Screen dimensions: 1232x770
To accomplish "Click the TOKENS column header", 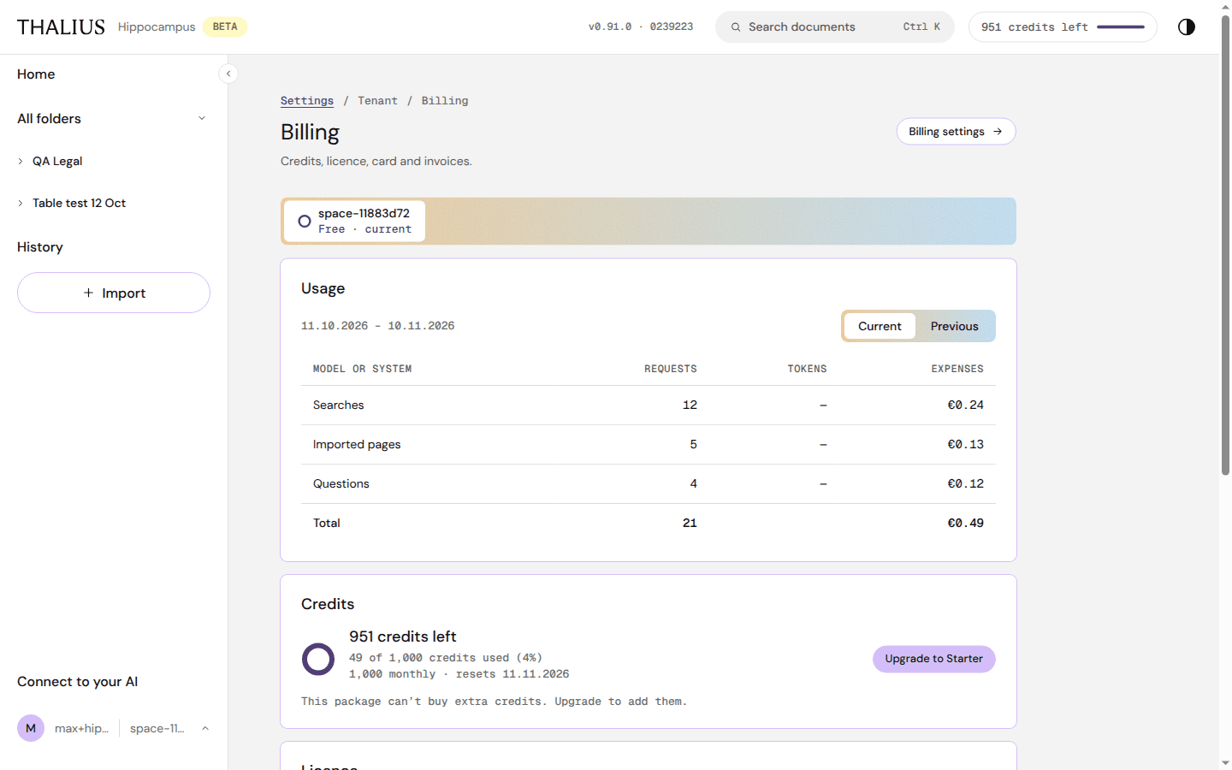I will click(807, 369).
